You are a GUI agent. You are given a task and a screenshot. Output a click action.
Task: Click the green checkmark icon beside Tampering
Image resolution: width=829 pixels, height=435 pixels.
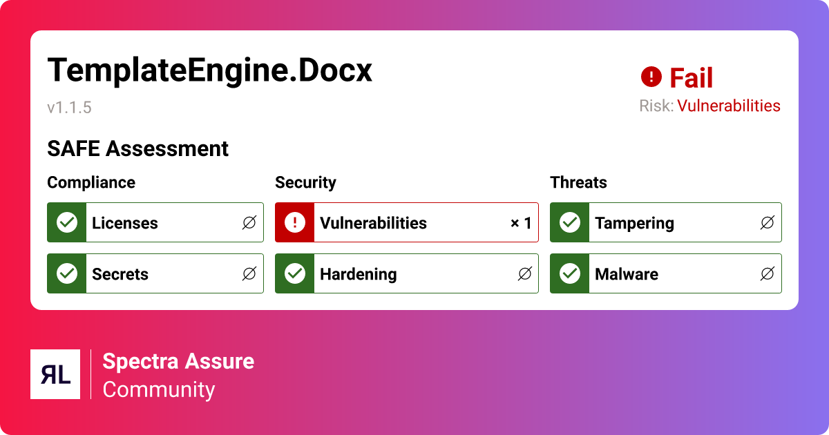(x=569, y=223)
